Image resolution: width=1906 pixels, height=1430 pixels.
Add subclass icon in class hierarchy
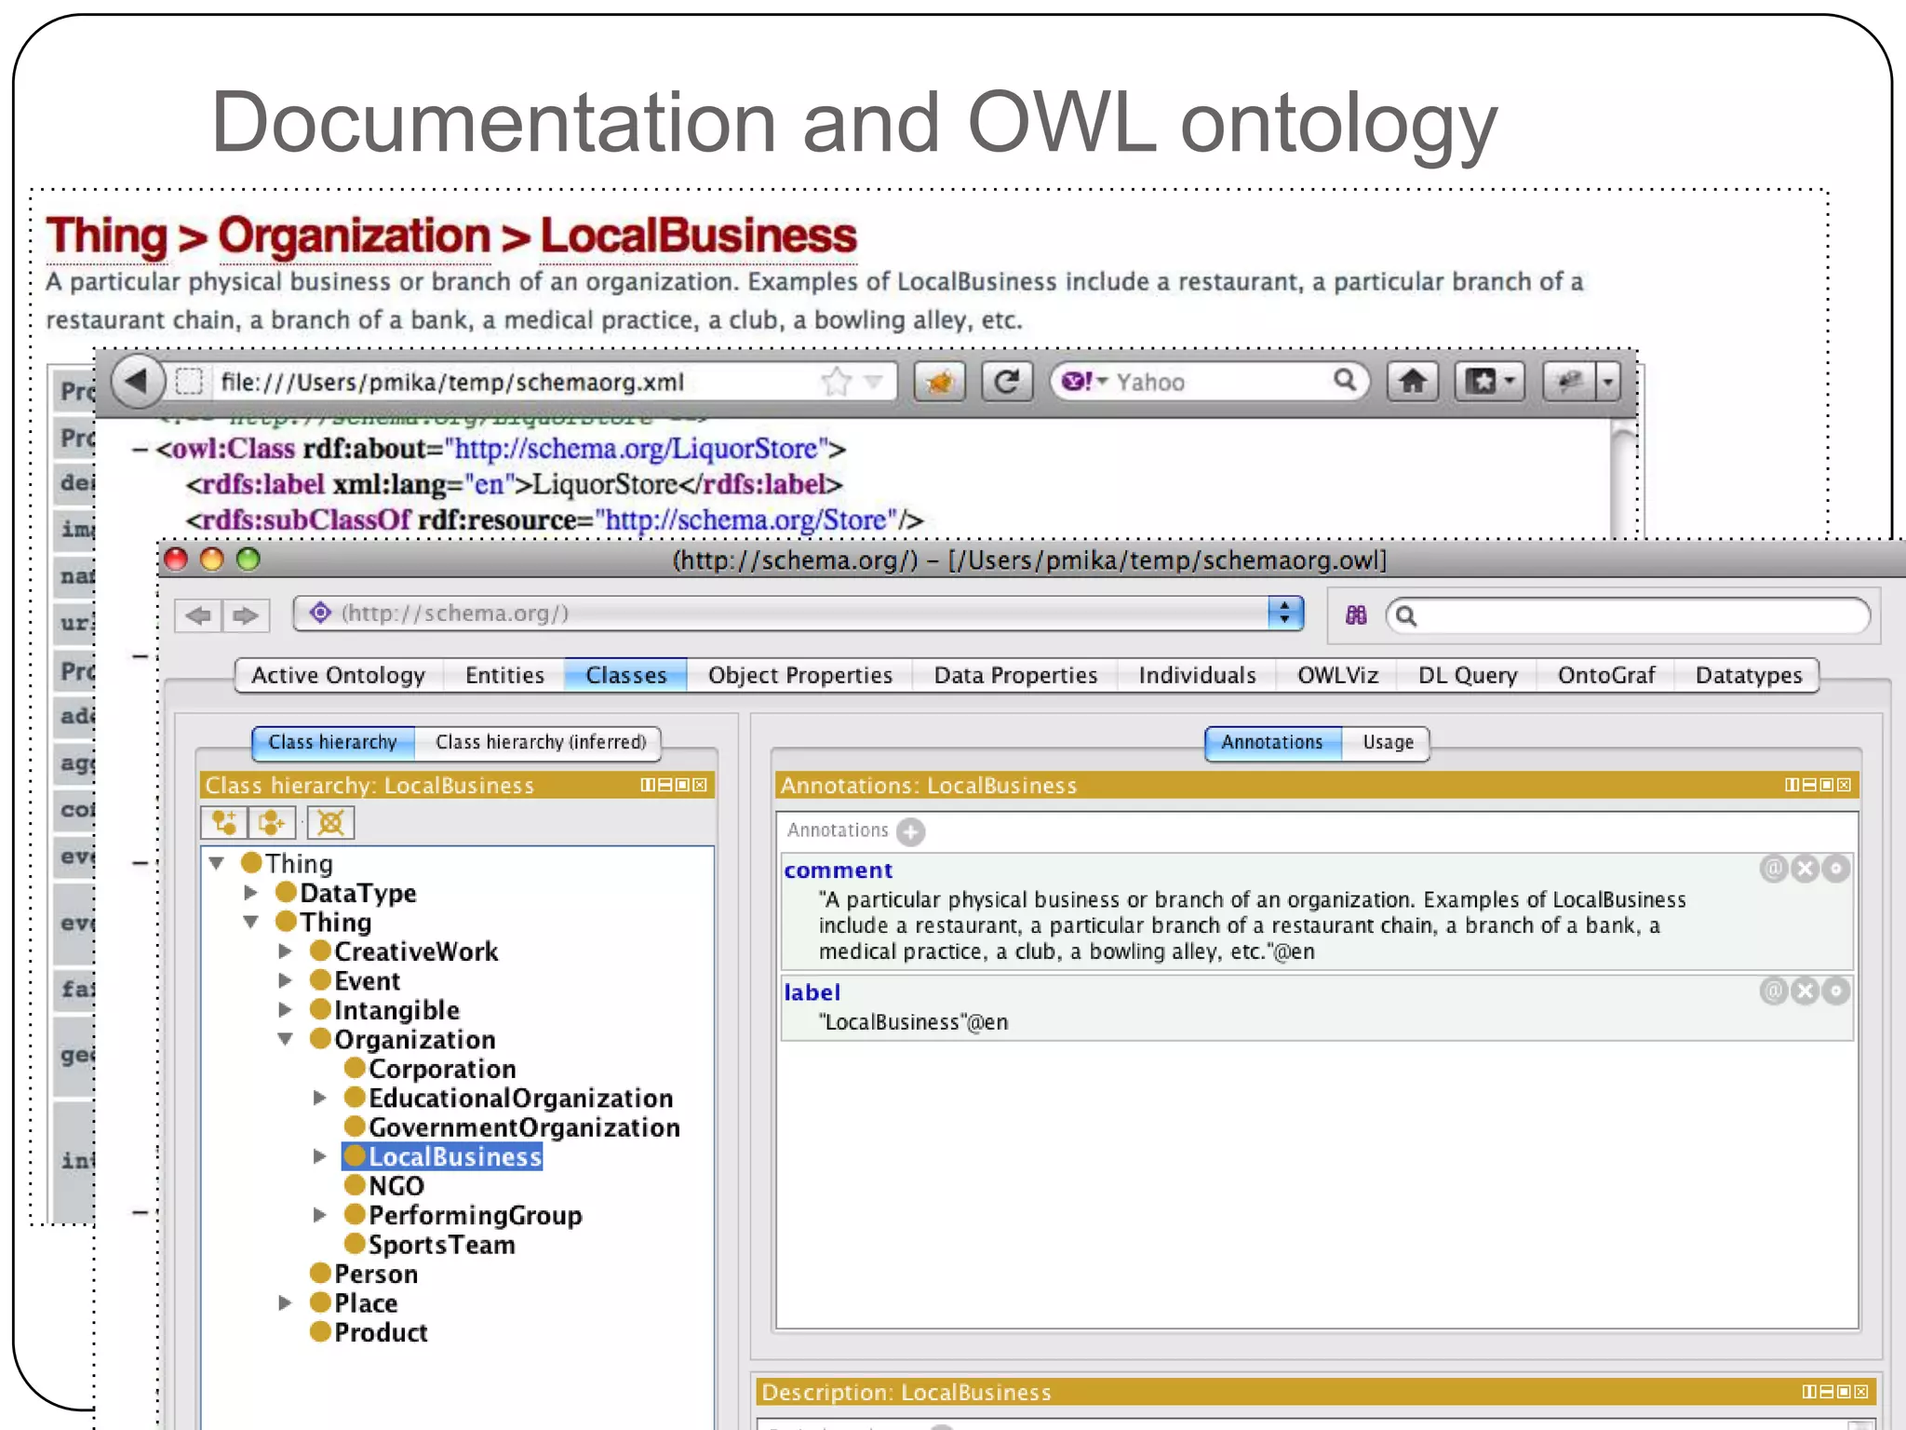point(224,823)
